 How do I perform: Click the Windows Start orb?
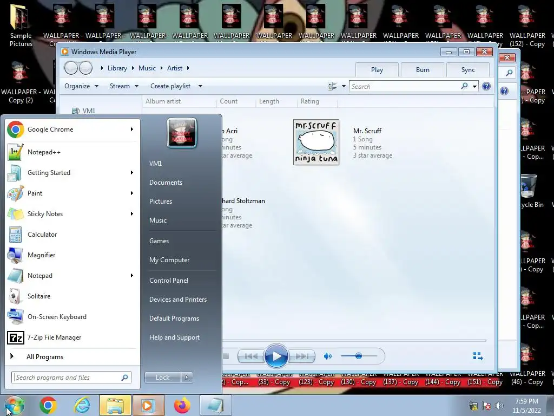pos(14,405)
